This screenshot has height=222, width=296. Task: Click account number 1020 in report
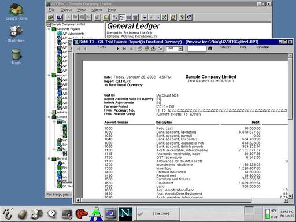click(x=108, y=132)
